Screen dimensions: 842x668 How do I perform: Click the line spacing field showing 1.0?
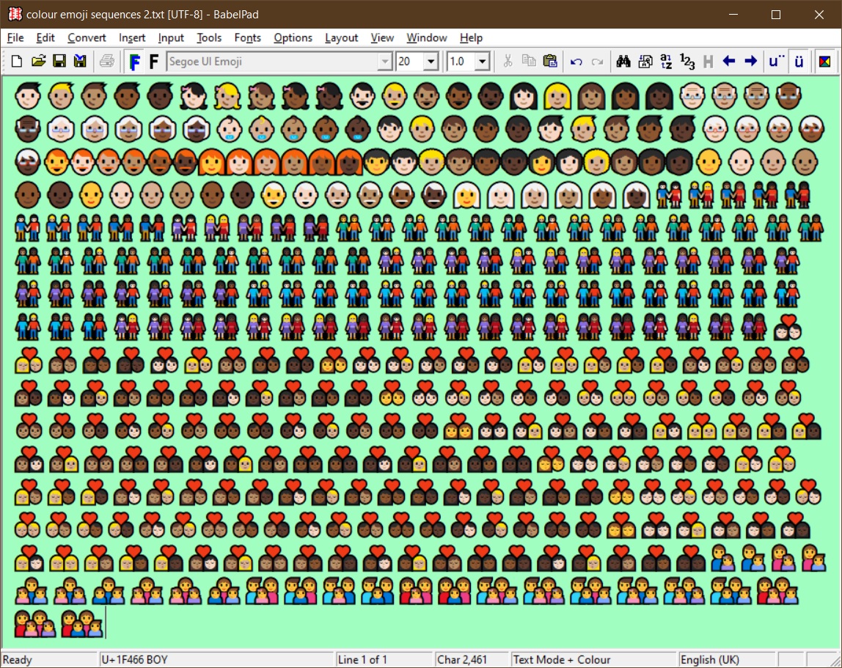point(461,62)
